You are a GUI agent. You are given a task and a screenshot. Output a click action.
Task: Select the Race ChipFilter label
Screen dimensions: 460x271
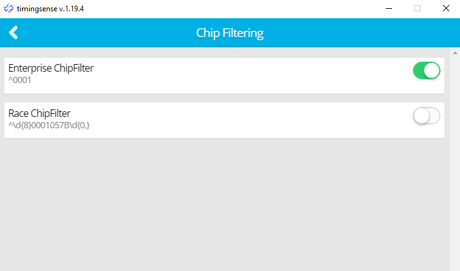tap(39, 113)
